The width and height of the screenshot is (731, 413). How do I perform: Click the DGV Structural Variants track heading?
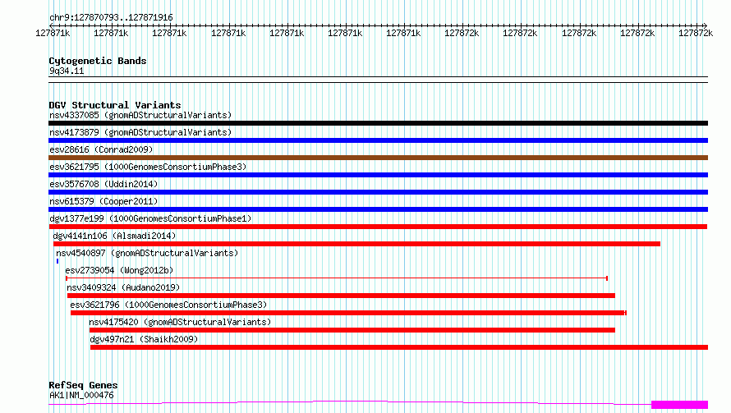click(115, 105)
